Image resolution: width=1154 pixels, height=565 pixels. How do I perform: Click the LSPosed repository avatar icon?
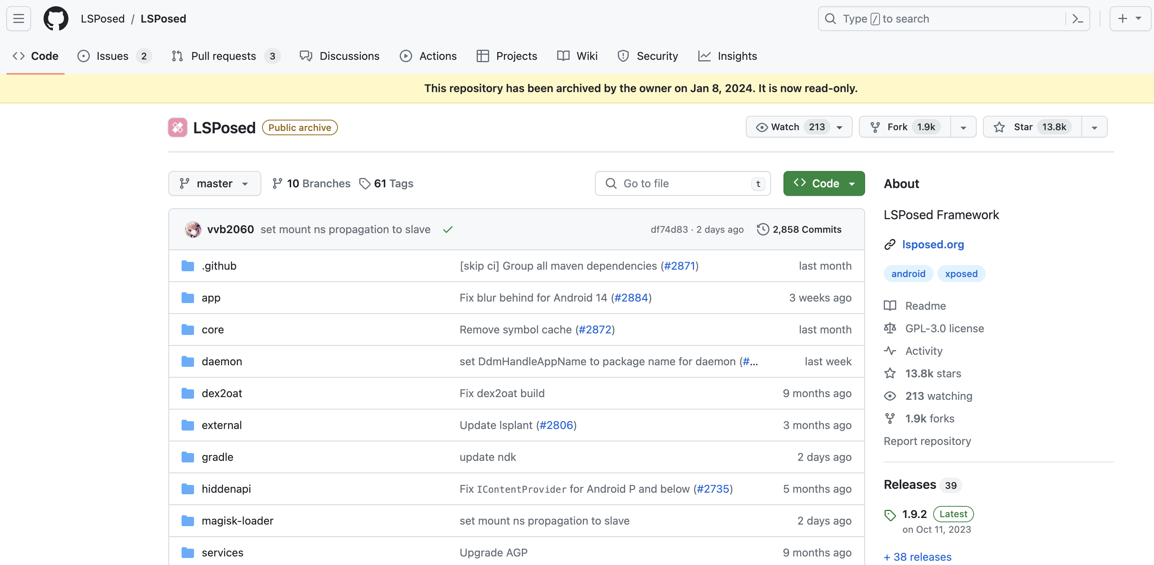(x=177, y=127)
